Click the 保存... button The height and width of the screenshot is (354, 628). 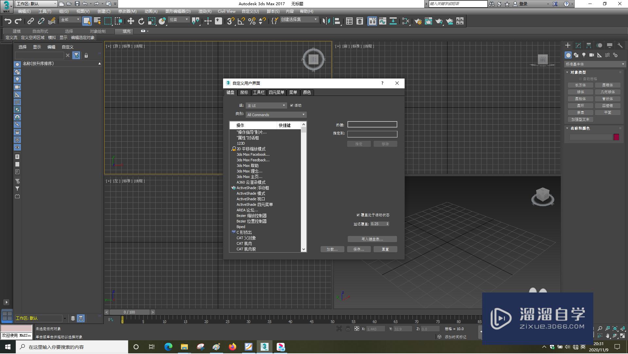[359, 249]
